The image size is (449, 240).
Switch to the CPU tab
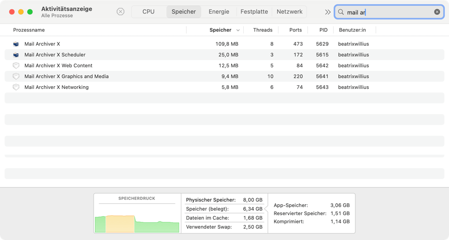coord(148,12)
